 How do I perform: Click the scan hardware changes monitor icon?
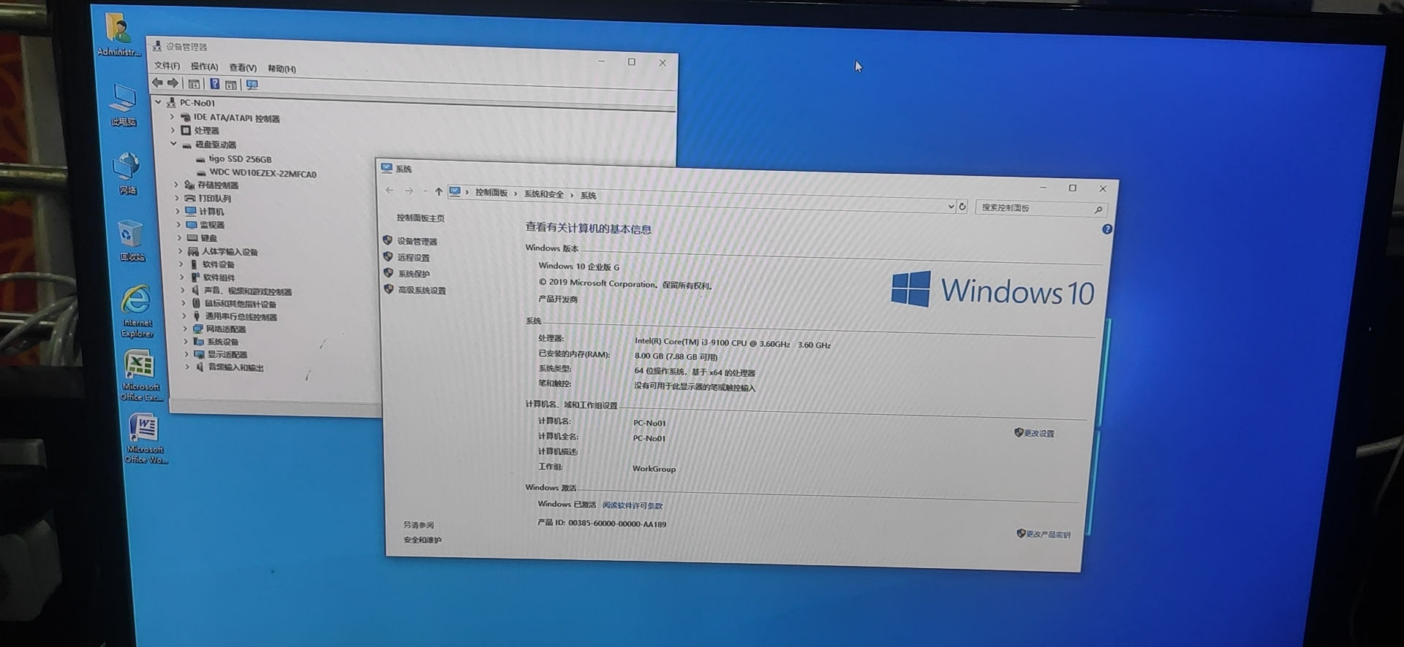[252, 85]
